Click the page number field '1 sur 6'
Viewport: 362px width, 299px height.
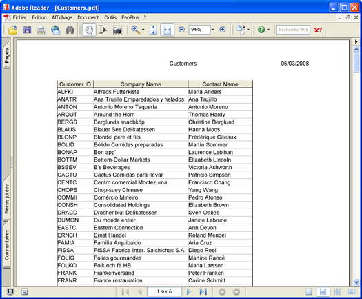point(164,291)
